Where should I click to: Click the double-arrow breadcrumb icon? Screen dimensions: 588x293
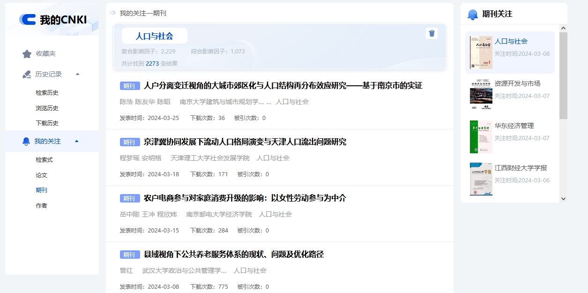click(x=112, y=13)
